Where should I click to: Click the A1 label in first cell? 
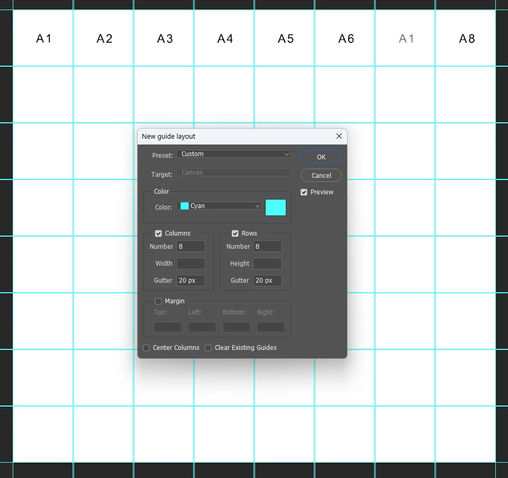[44, 39]
